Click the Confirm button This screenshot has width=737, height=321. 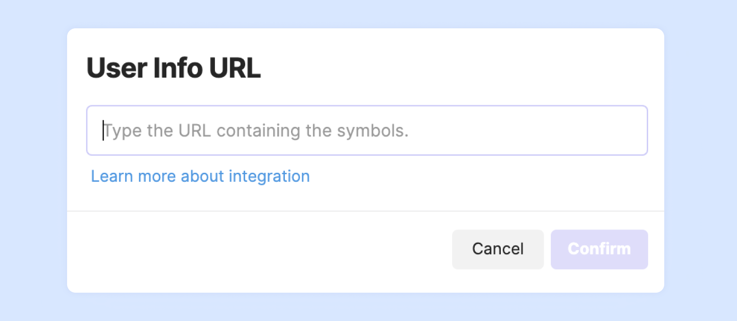point(599,249)
